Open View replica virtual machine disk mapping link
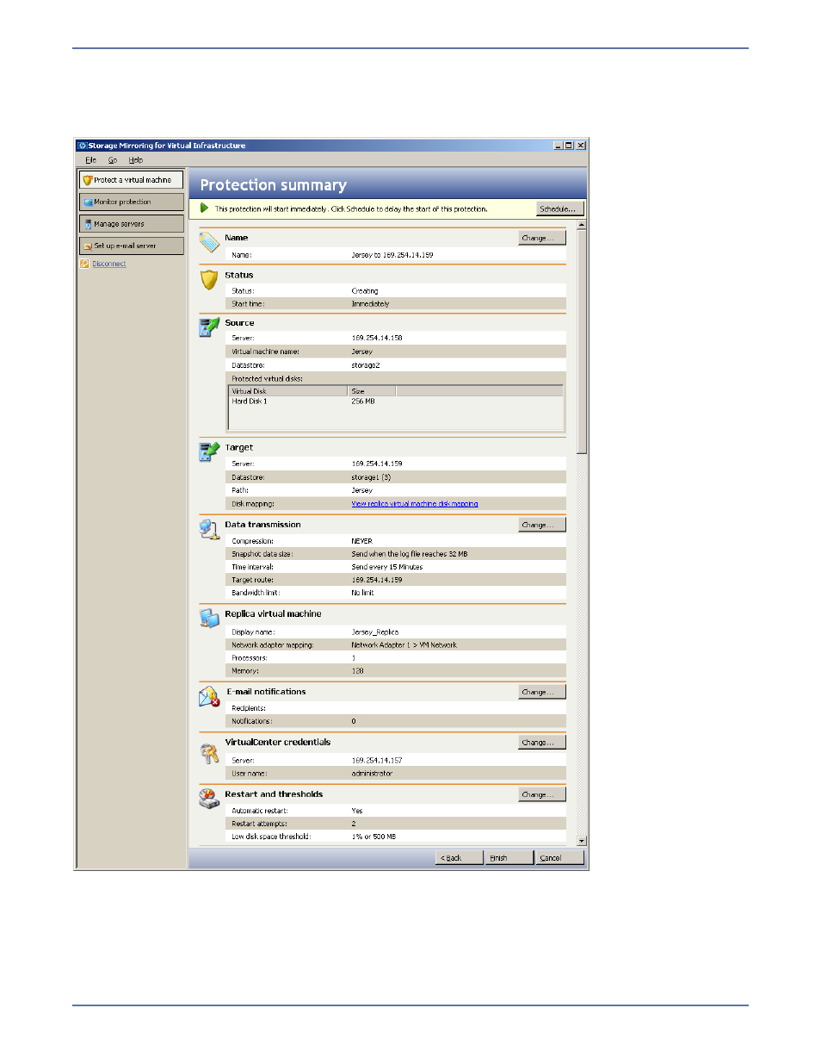Viewport: 821px width, 1064px height. click(415, 504)
